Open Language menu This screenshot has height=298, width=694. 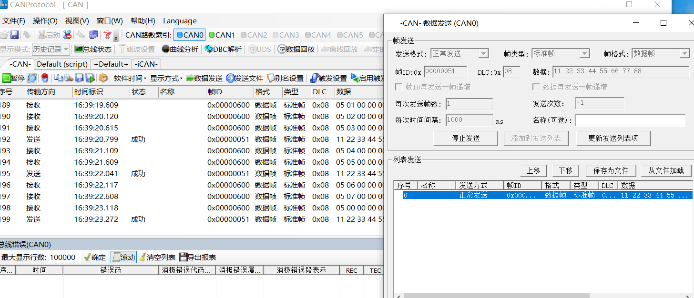tap(180, 21)
